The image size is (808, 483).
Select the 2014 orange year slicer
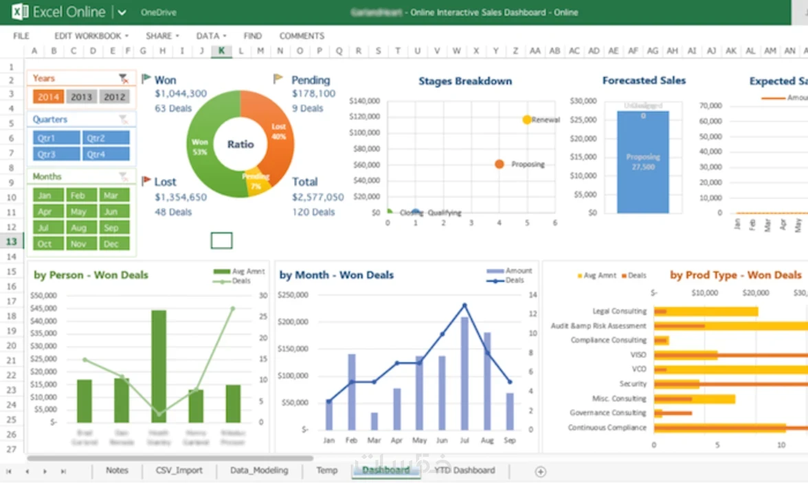pos(48,97)
